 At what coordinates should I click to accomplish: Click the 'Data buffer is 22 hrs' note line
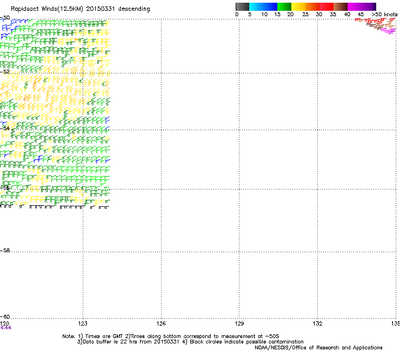point(190,342)
